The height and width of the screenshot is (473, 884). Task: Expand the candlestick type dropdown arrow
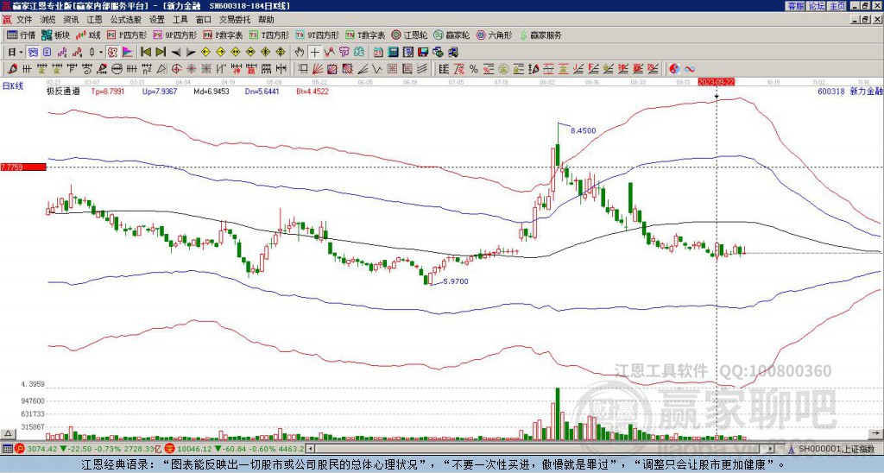(x=101, y=53)
